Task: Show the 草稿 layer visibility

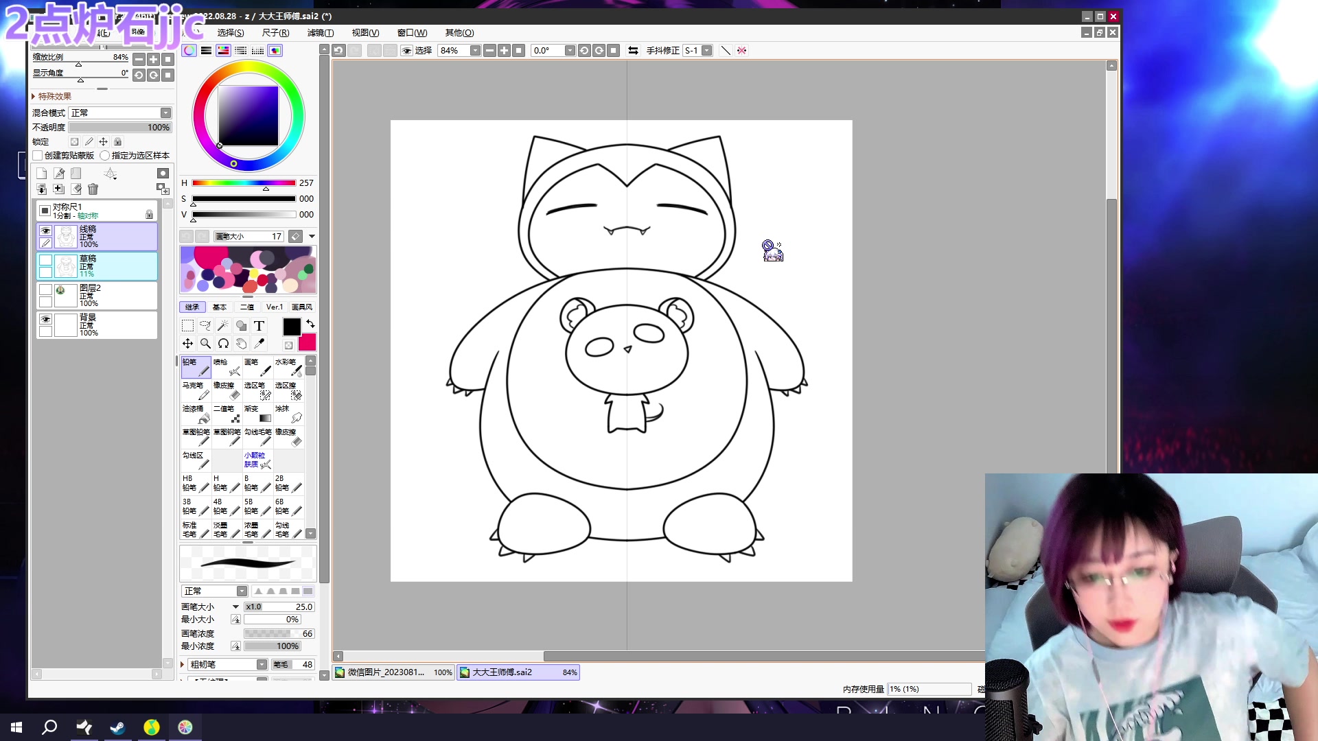Action: (45, 260)
